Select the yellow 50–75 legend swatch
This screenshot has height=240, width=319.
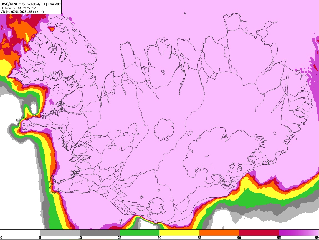(179, 232)
